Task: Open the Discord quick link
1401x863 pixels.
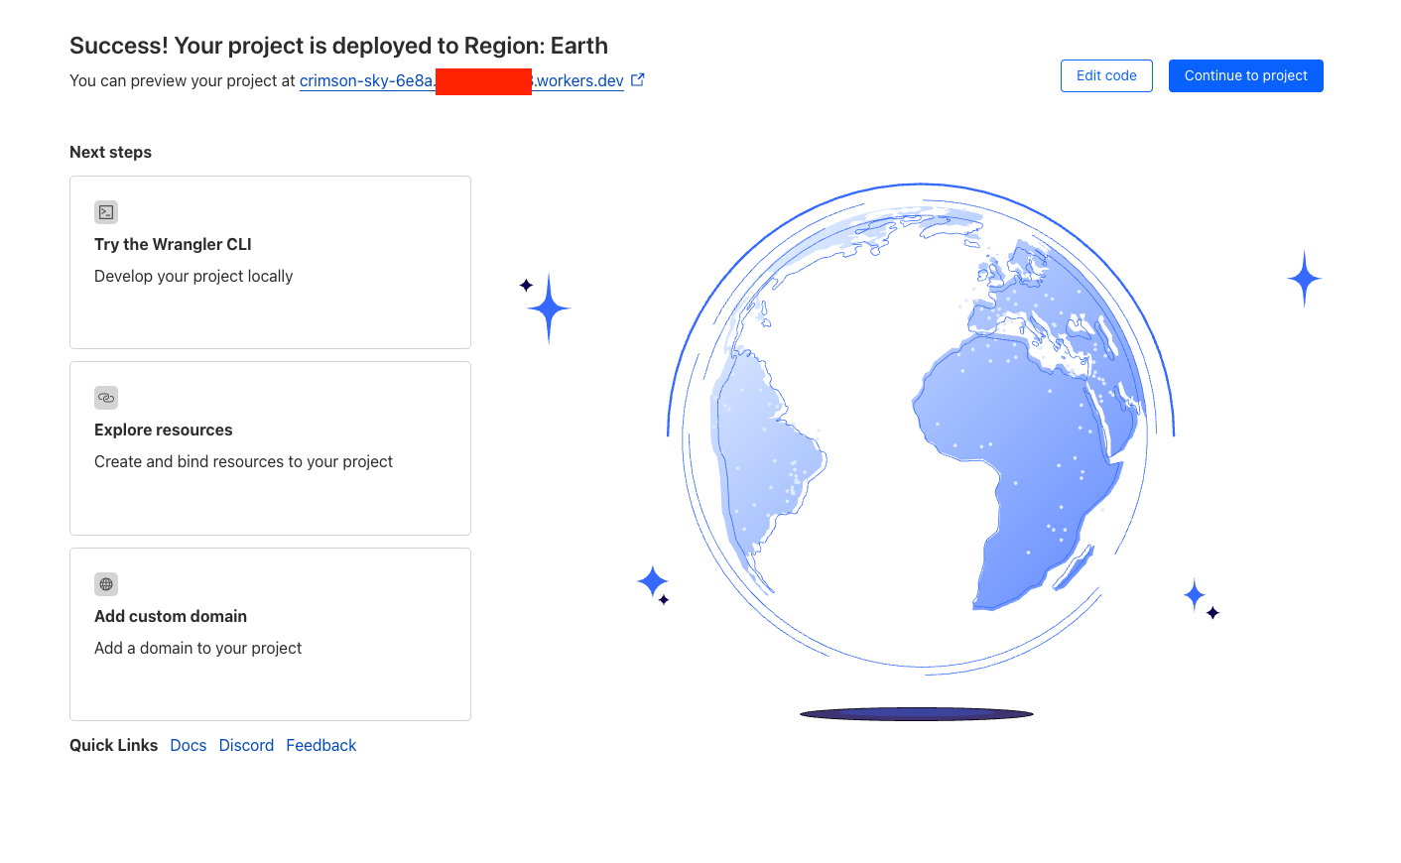Action: 246,745
